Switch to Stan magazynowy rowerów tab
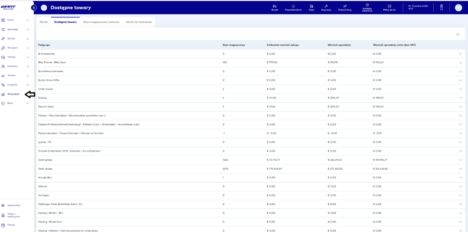The width and height of the screenshot is (468, 232). coord(101,22)
